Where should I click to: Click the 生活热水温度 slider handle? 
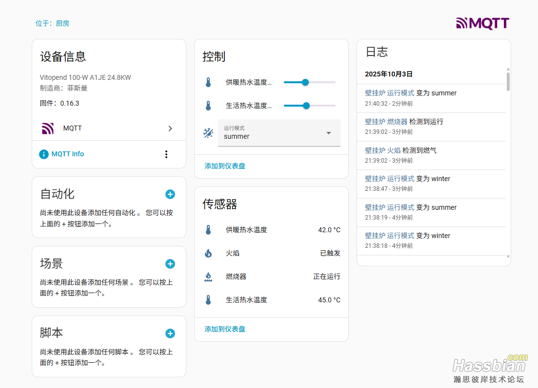coord(306,106)
